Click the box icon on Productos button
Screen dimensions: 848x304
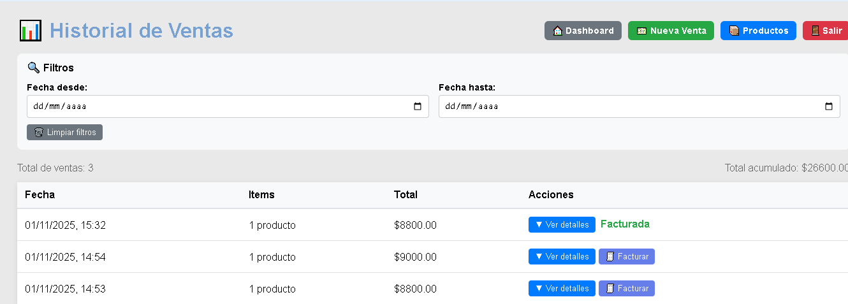pos(735,31)
